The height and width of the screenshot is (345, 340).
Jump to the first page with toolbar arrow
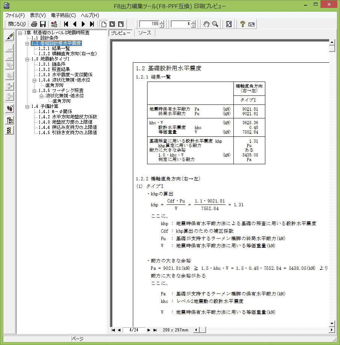click(66, 24)
